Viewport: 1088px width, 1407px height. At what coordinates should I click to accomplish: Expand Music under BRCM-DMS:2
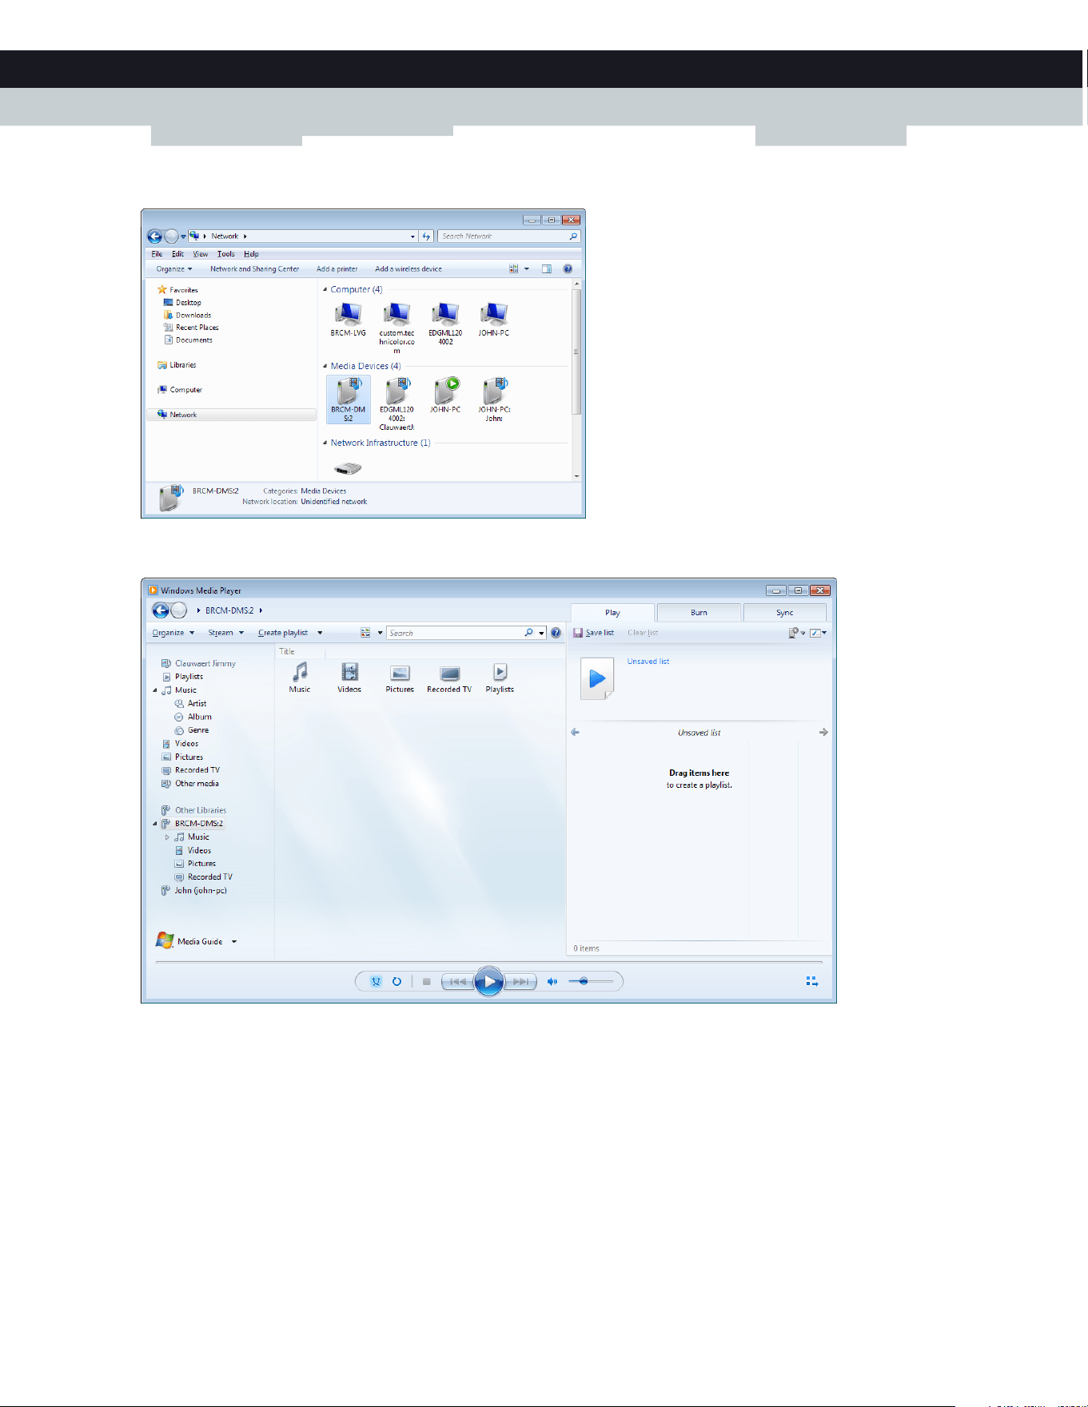(167, 837)
